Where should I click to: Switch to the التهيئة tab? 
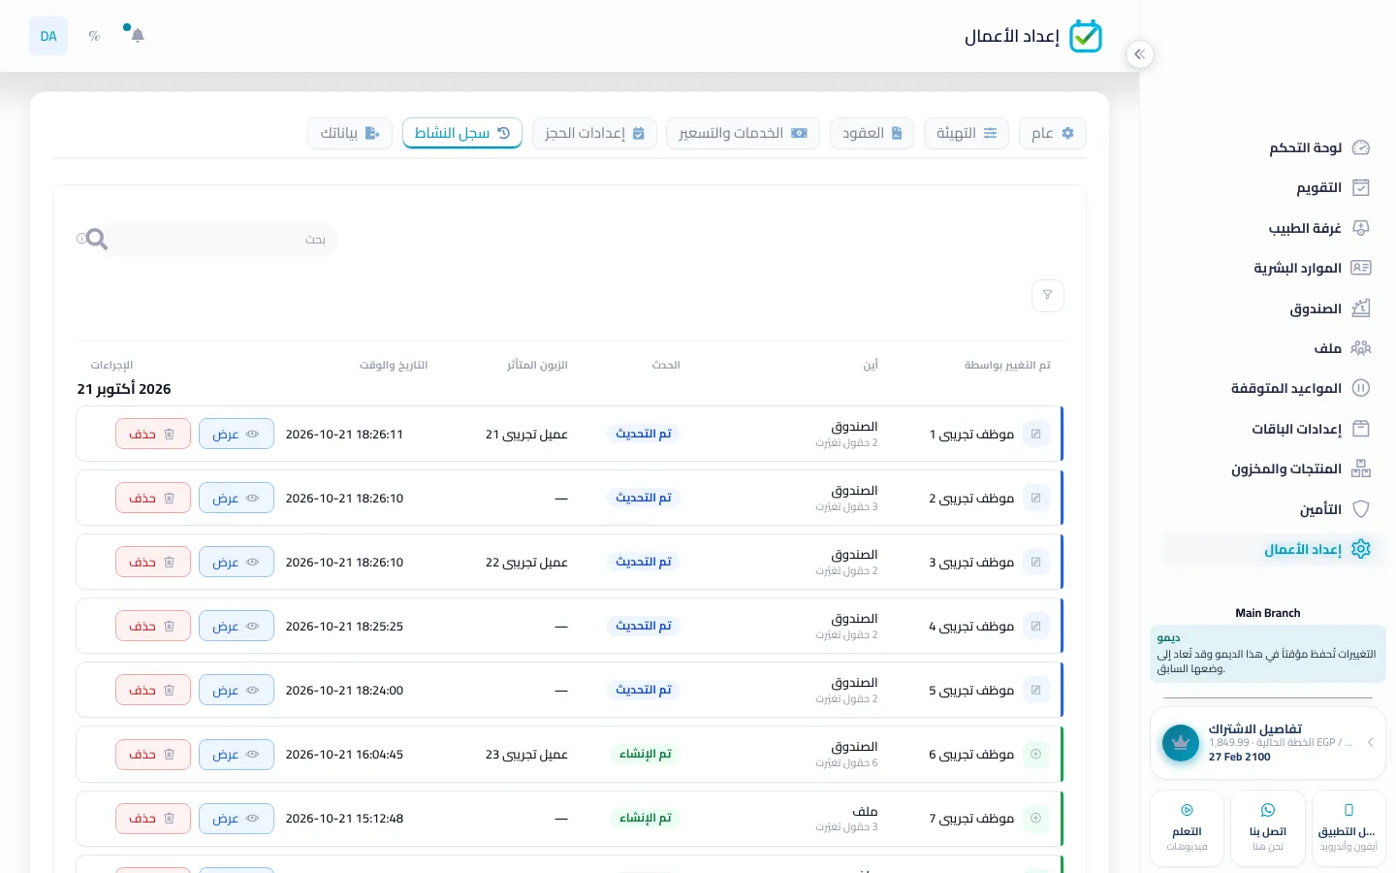point(967,133)
